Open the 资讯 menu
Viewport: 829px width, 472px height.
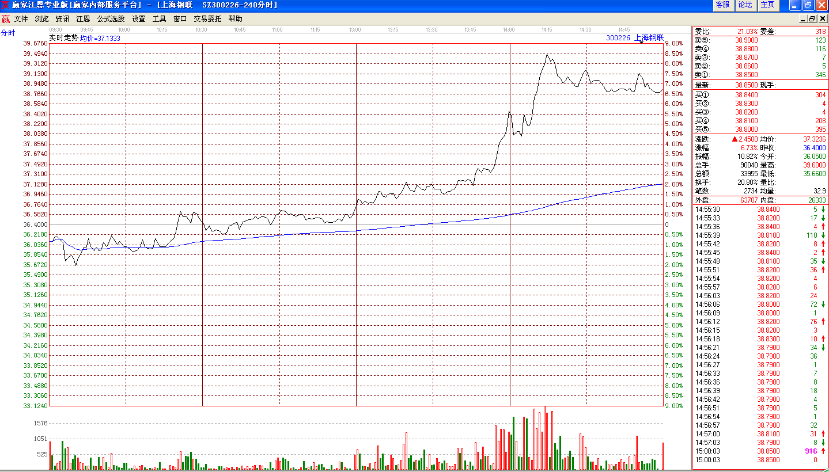(62, 19)
